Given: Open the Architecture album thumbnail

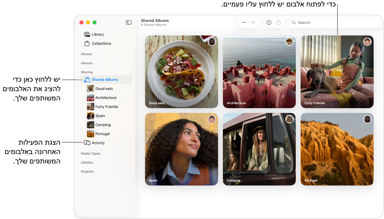Looking at the screenshot, I should pos(259,72).
